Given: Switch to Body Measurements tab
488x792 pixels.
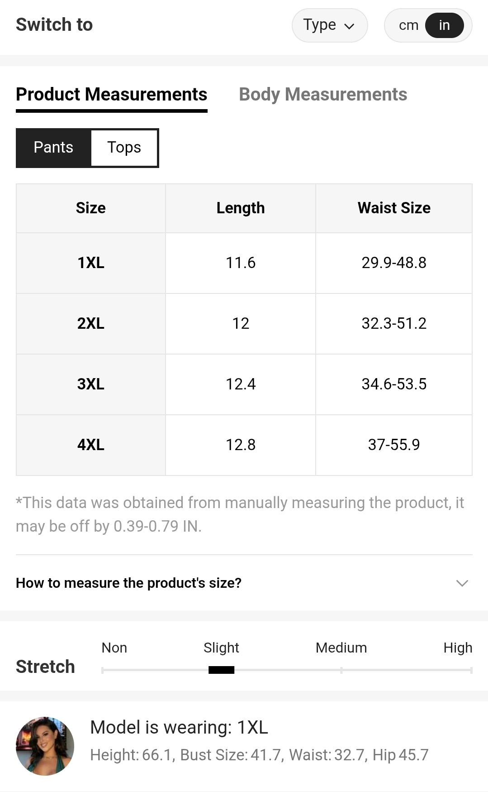Looking at the screenshot, I should (323, 95).
